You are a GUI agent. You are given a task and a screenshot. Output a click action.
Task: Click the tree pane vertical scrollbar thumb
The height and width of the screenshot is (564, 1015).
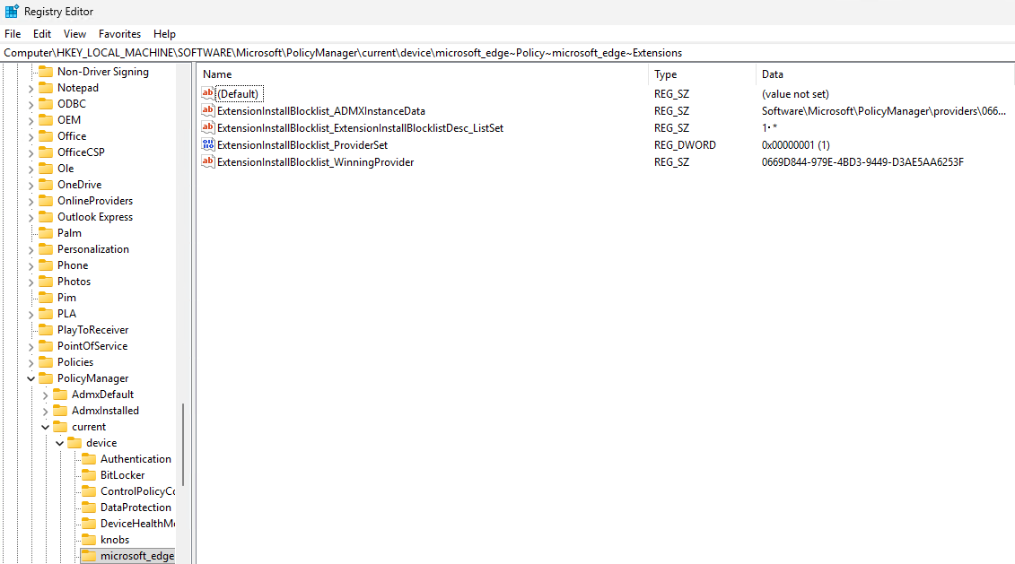click(x=183, y=444)
